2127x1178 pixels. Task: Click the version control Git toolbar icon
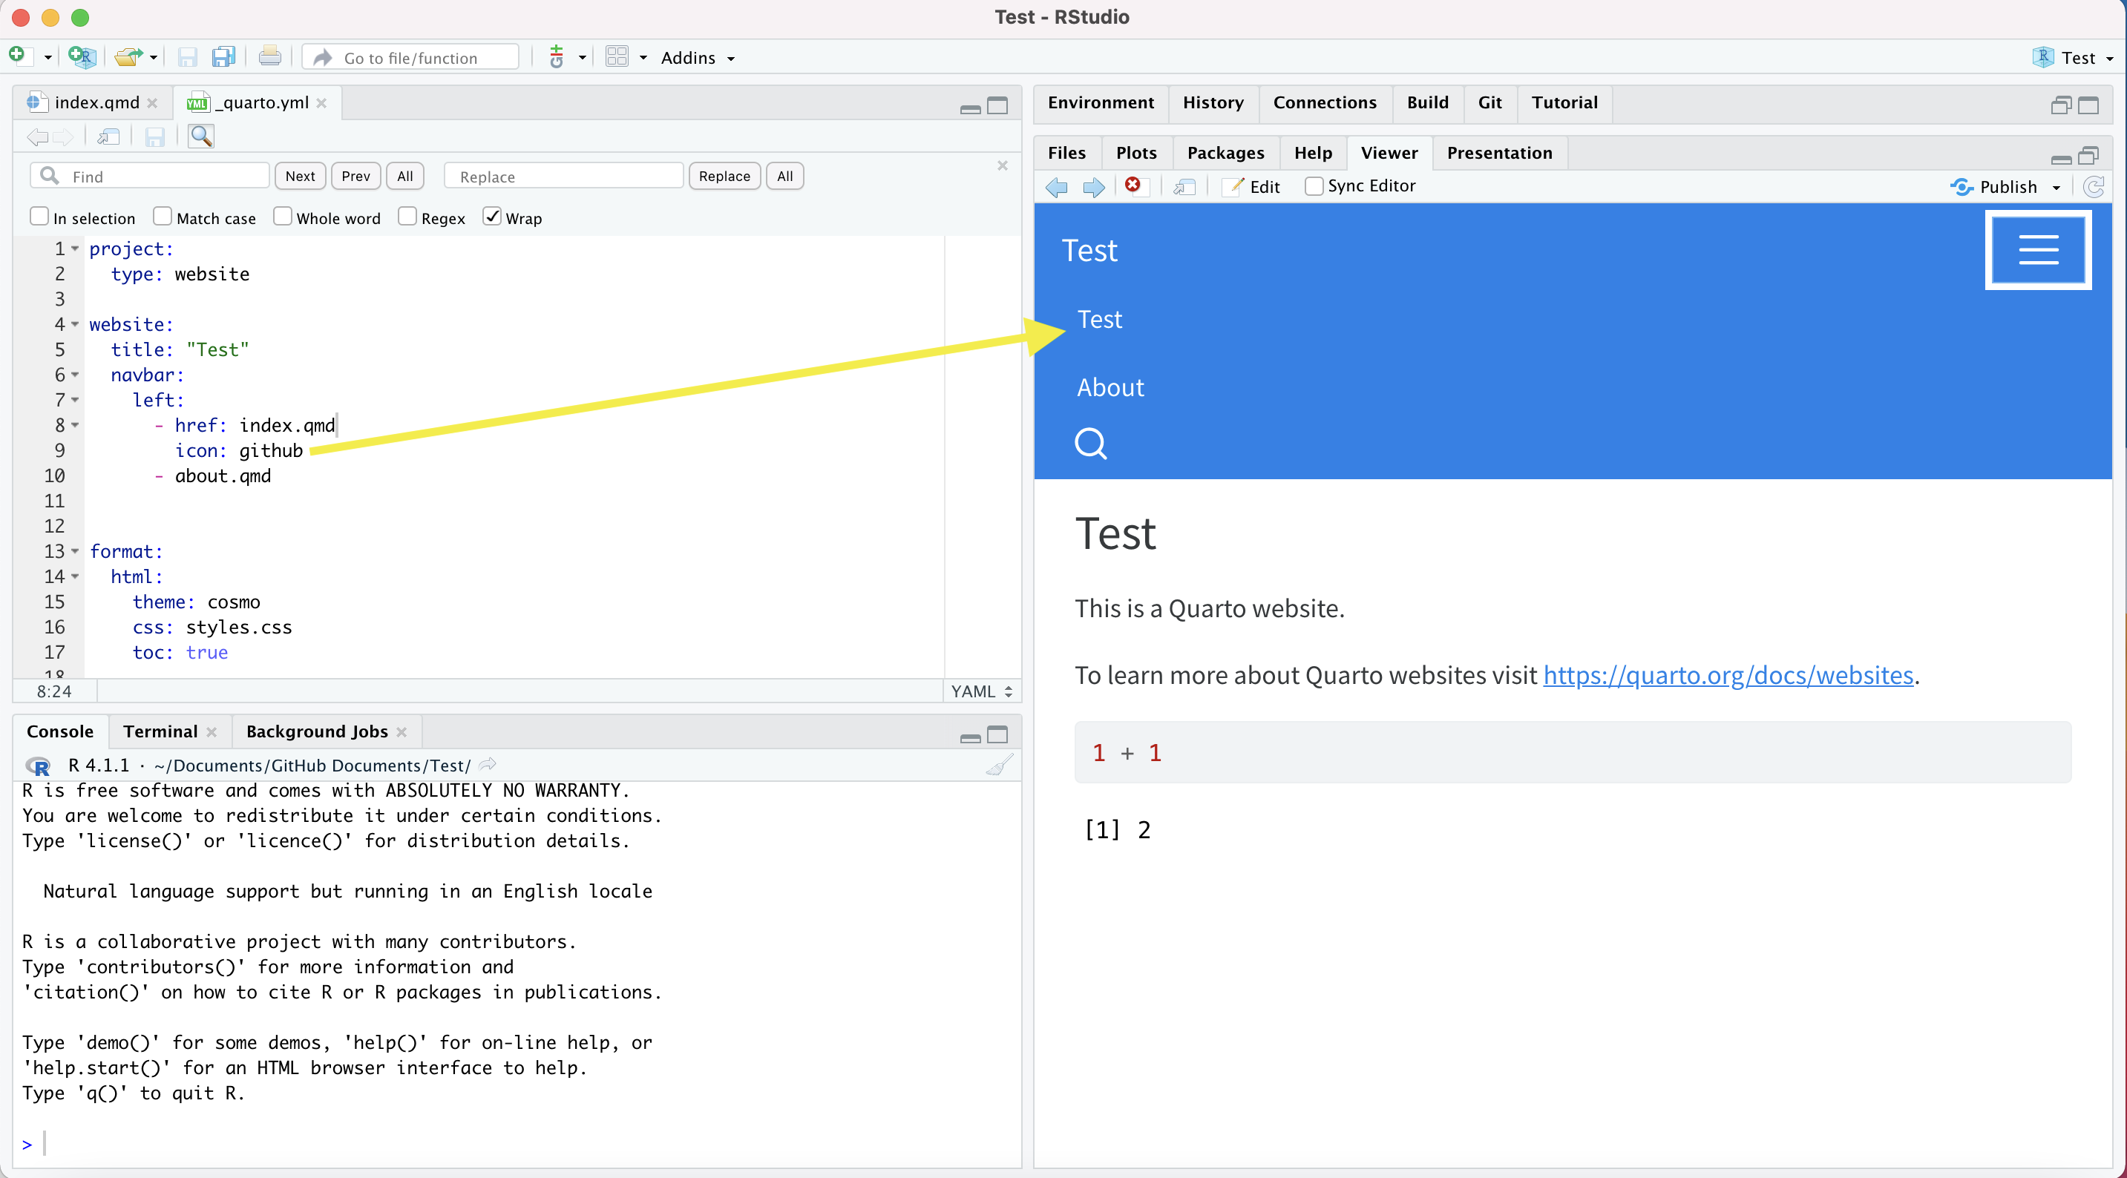557,57
